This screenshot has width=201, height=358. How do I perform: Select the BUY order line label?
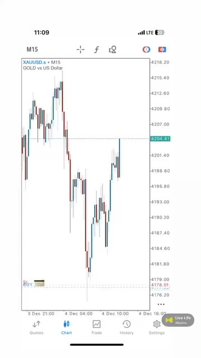click(27, 285)
